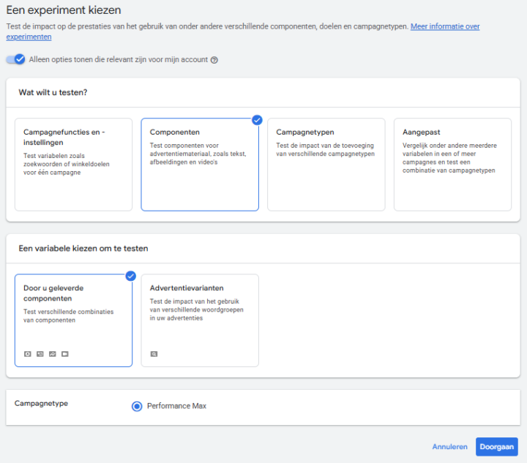Click the display campaign icon in 'Door u geleverde componenten' card
527x463 pixels.
coord(40,354)
